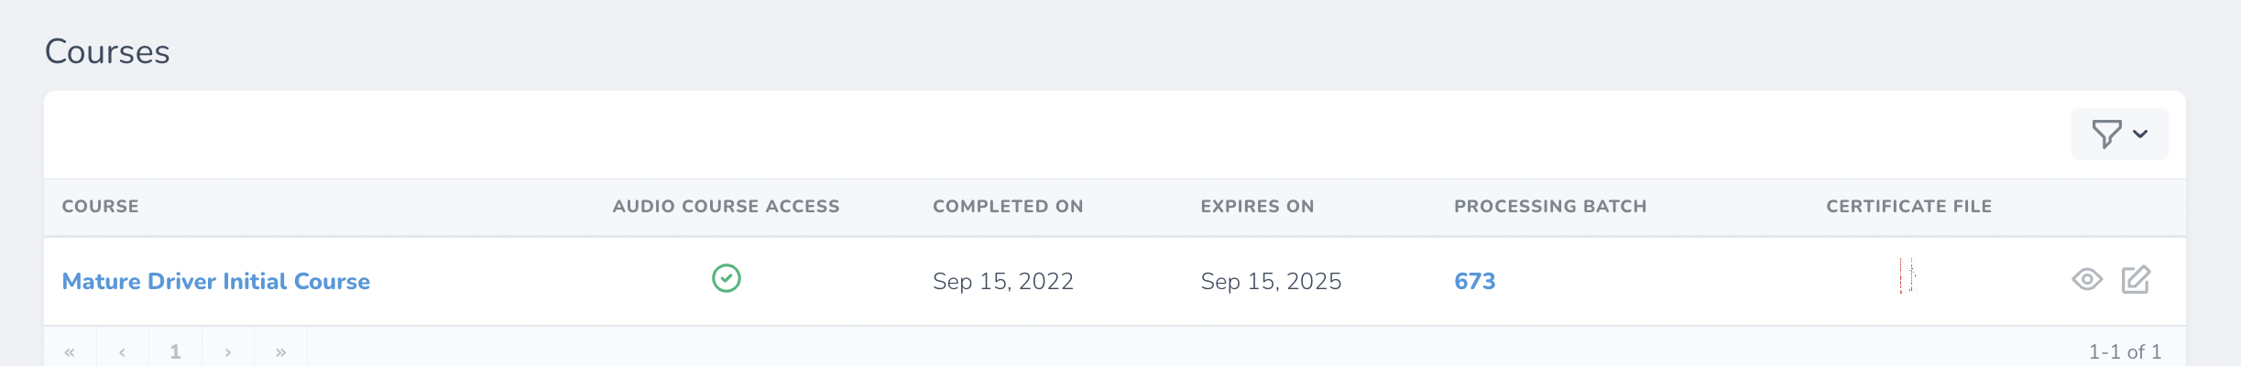Open processing batch 673
The height and width of the screenshot is (366, 2241).
1474,281
